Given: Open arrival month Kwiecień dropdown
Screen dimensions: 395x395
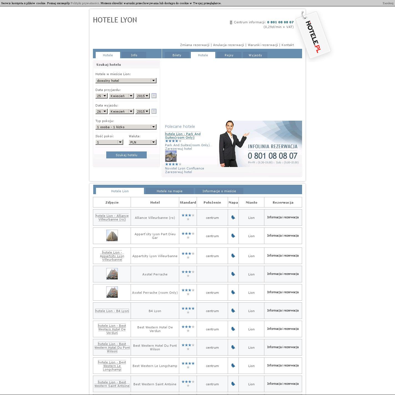Looking at the screenshot, I should (x=121, y=96).
